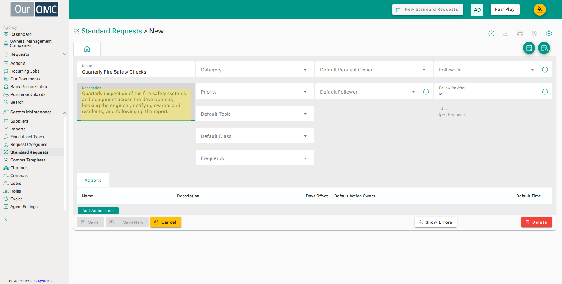The width and height of the screenshot is (562, 284).
Task: Open the history clock icon
Action: 534,33
